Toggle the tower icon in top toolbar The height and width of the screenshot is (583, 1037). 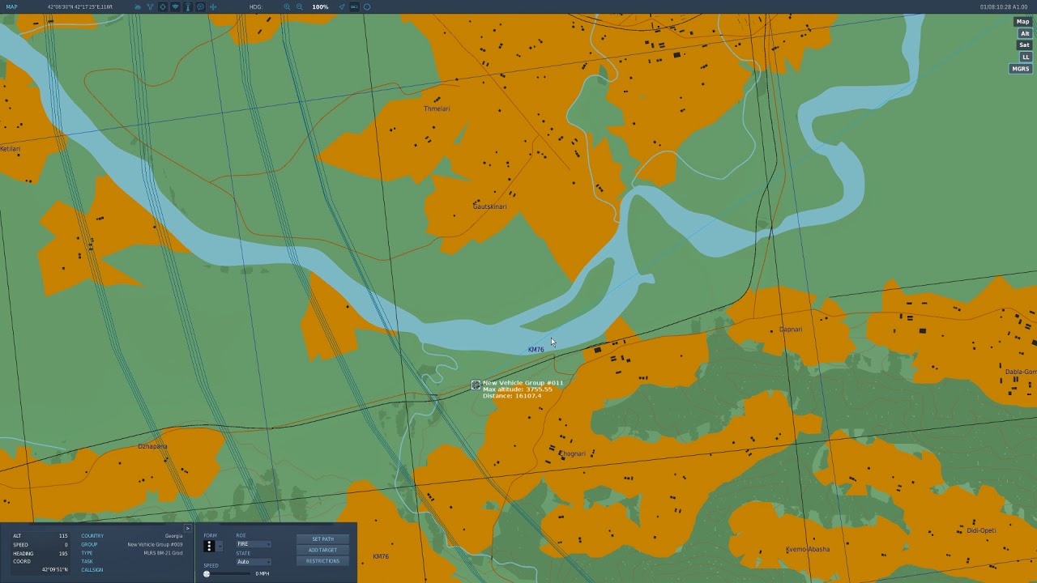pyautogui.click(x=188, y=6)
